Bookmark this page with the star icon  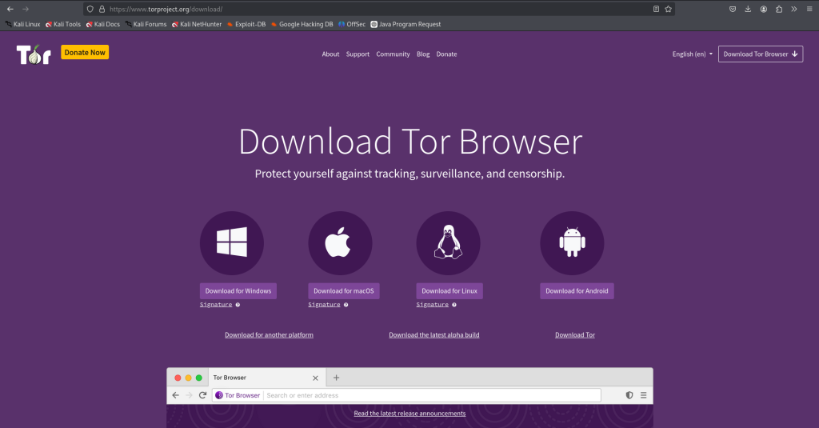click(x=668, y=9)
